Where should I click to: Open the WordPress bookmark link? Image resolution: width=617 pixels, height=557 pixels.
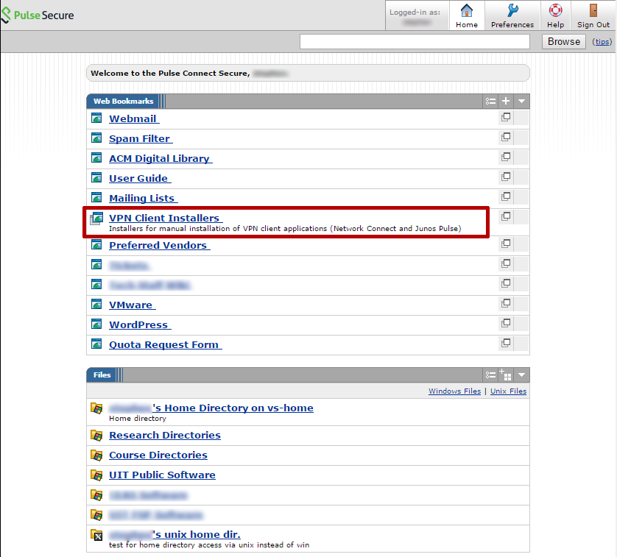140,325
